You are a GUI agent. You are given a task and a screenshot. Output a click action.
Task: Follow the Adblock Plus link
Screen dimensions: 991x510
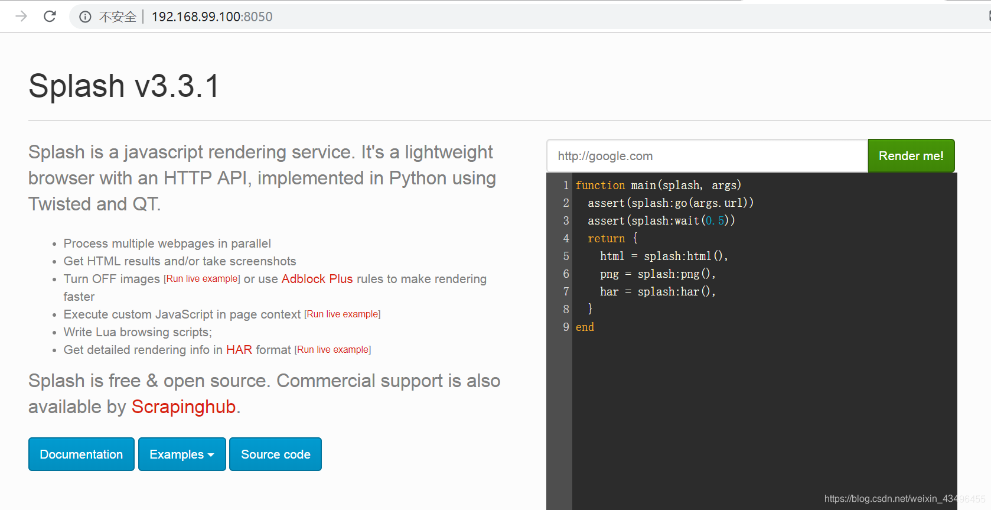(x=317, y=279)
